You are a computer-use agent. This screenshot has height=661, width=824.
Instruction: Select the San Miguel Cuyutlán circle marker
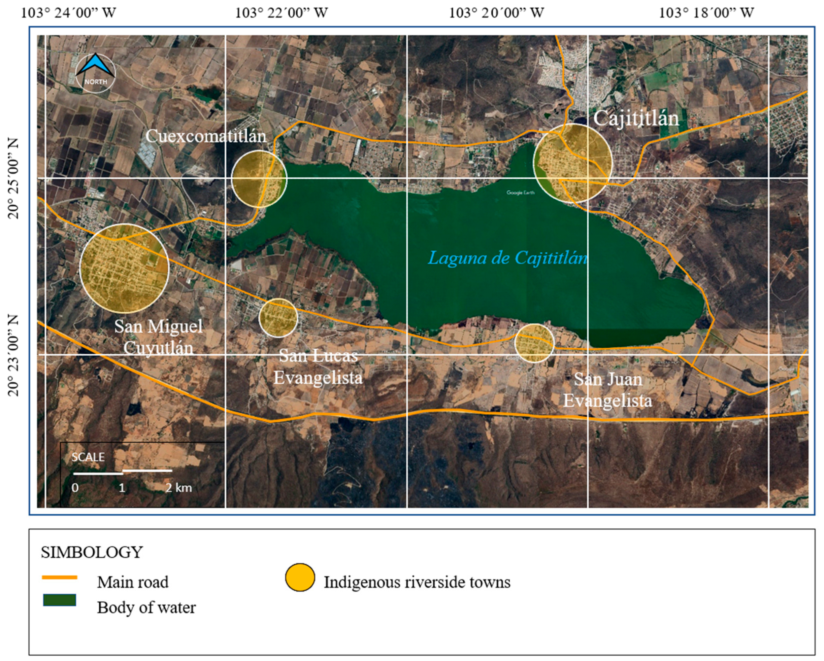tap(125, 268)
